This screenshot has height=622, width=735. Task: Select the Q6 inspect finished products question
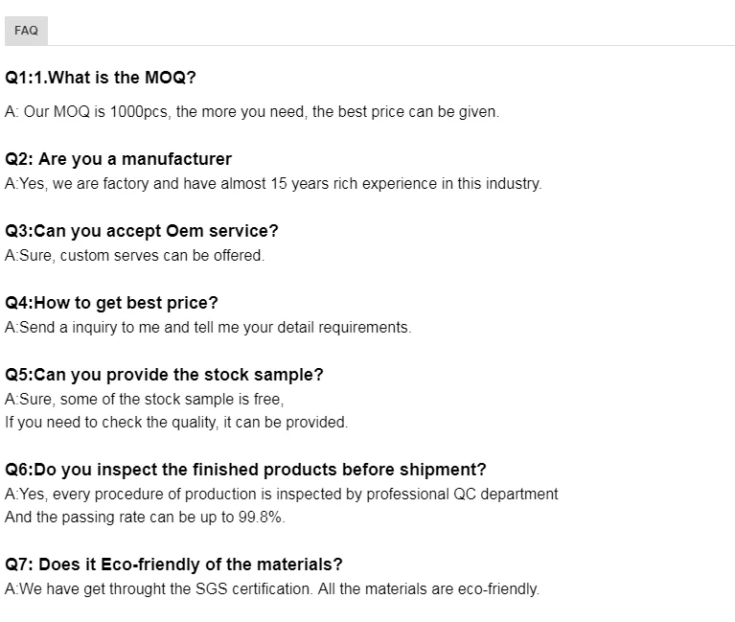[x=245, y=470]
